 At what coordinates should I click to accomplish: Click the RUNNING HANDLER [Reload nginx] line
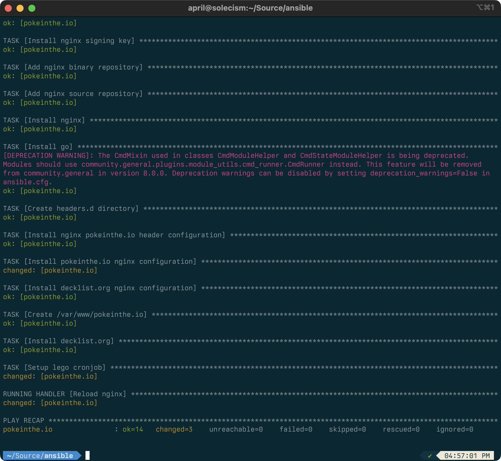point(65,394)
